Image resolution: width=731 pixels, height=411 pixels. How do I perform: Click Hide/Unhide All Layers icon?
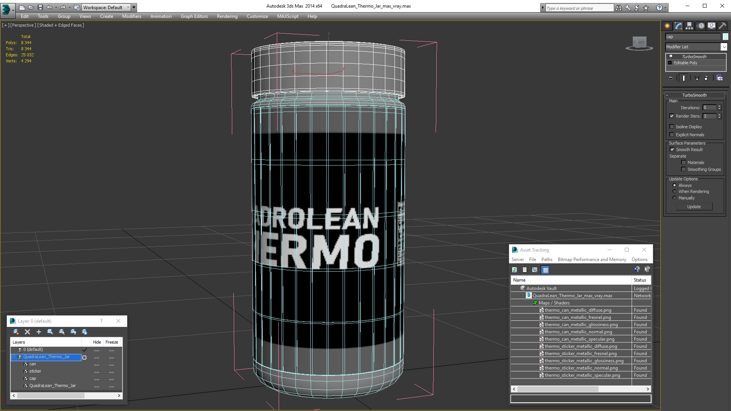pyautogui.click(x=73, y=332)
